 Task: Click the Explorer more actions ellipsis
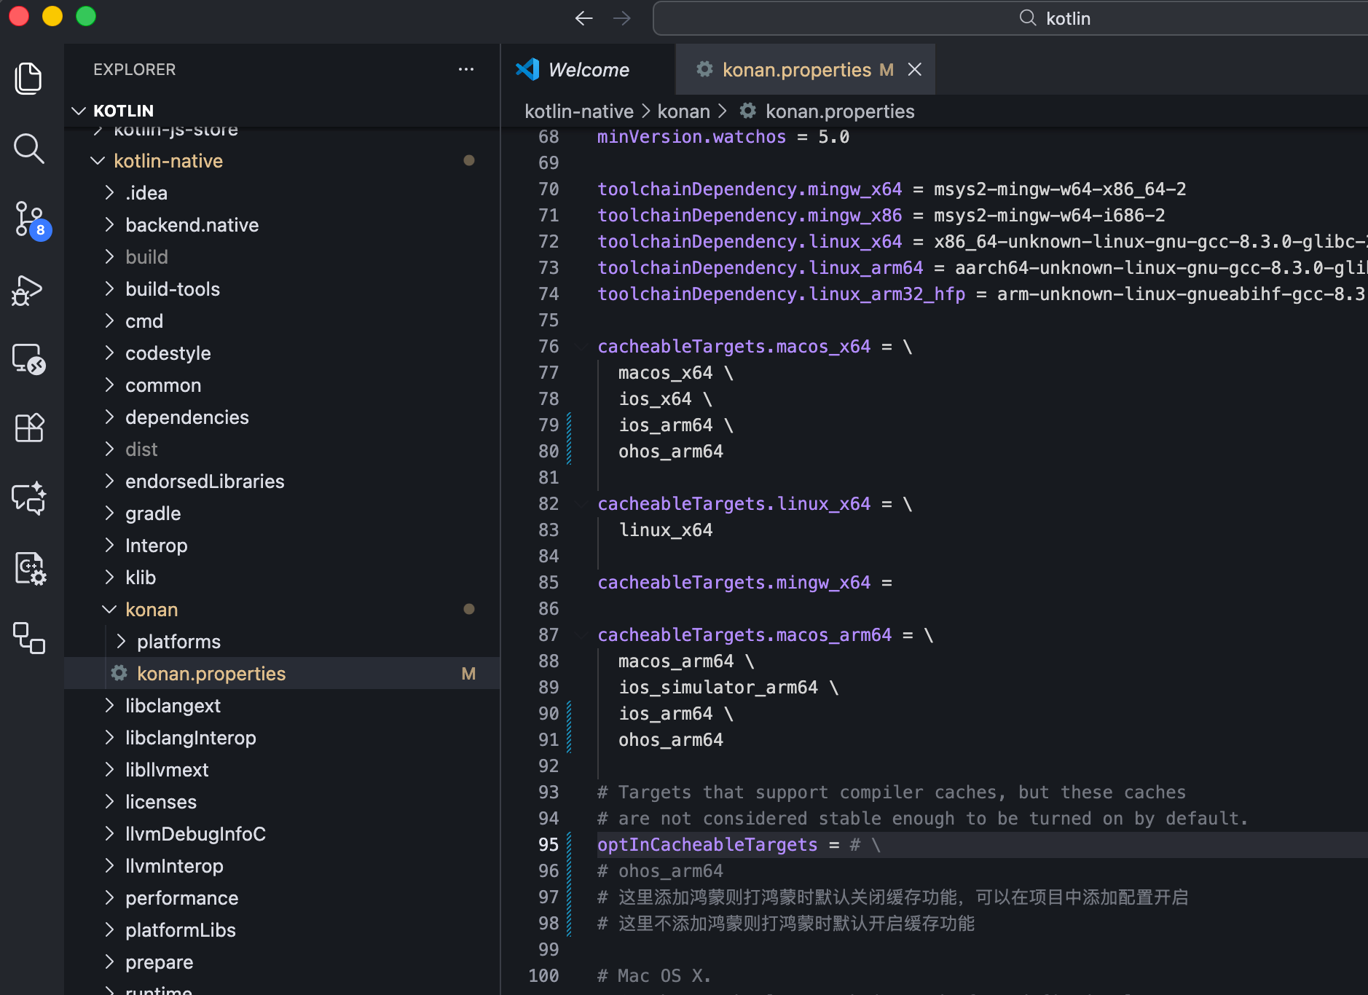[466, 69]
